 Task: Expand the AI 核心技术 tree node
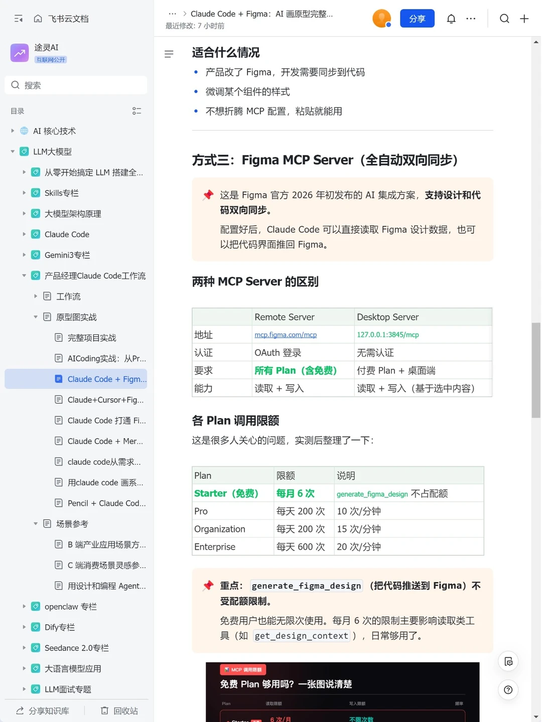(x=13, y=131)
